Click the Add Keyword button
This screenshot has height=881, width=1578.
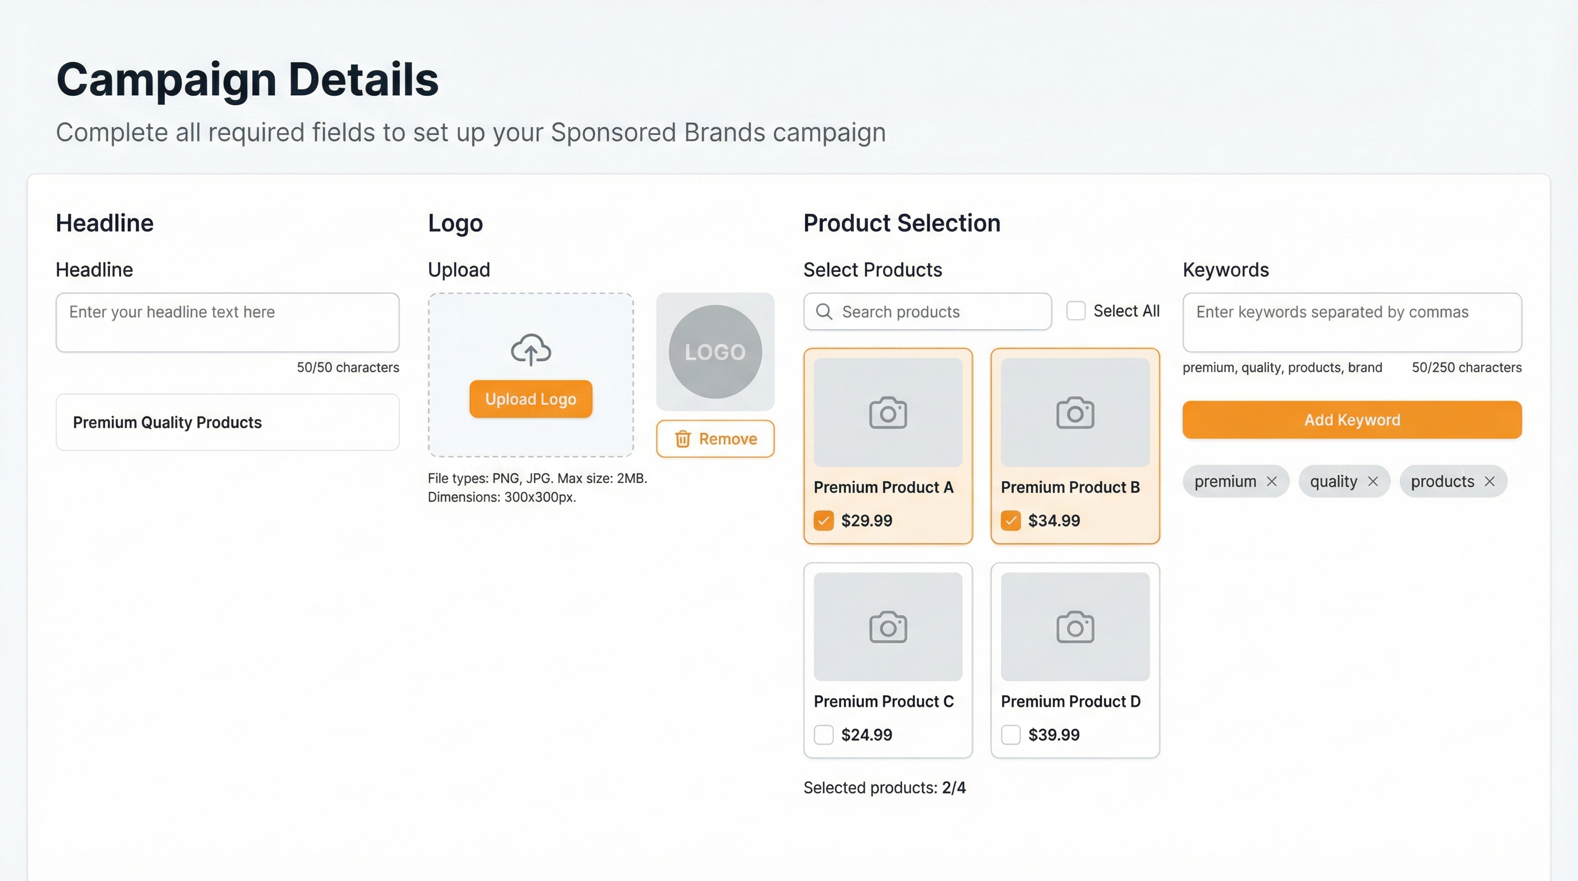(x=1352, y=420)
